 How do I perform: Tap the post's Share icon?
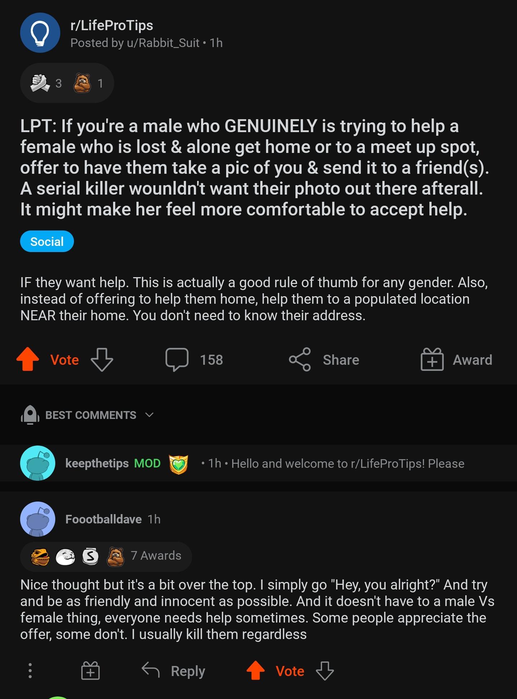pyautogui.click(x=300, y=359)
